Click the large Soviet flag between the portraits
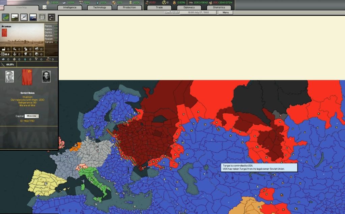 27,77
